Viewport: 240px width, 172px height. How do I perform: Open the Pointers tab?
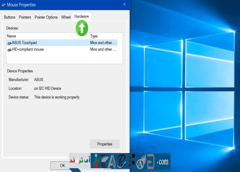pos(25,17)
